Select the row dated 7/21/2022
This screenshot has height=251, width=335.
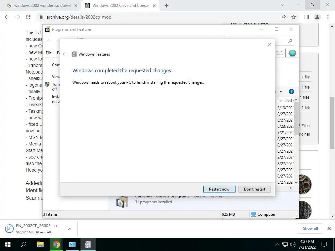click(x=285, y=133)
